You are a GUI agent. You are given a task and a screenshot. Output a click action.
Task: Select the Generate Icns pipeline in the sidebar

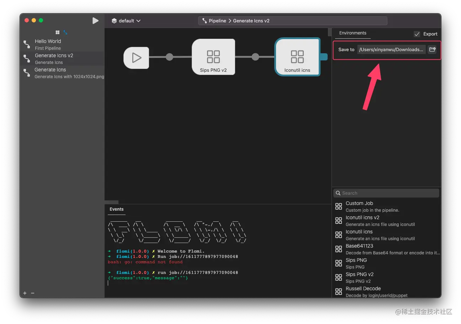tap(50, 70)
